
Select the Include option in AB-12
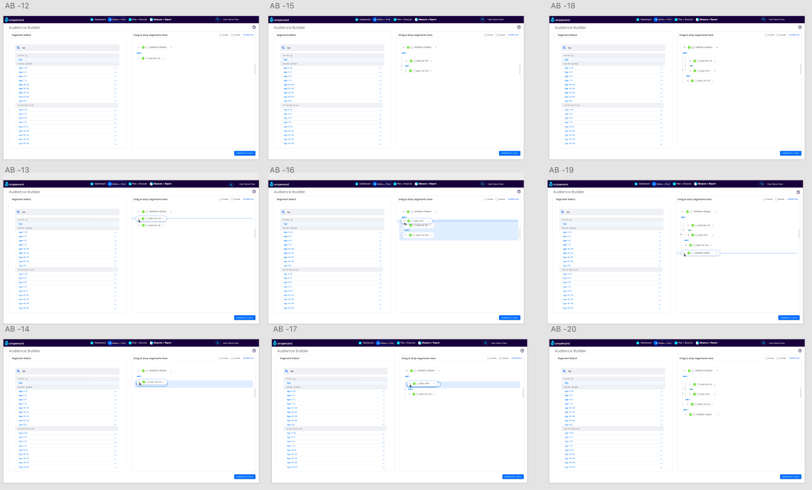tap(224, 35)
